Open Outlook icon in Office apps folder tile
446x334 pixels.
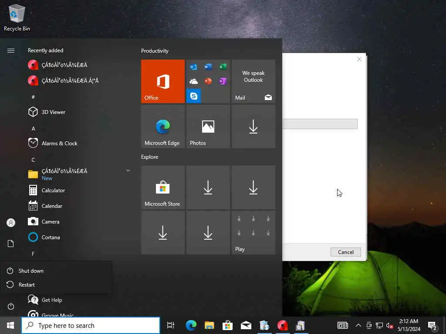pyautogui.click(x=194, y=67)
